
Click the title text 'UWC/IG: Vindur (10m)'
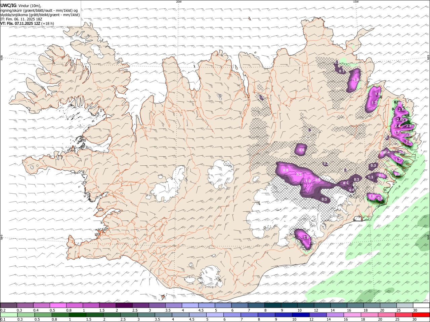(x=21, y=5)
